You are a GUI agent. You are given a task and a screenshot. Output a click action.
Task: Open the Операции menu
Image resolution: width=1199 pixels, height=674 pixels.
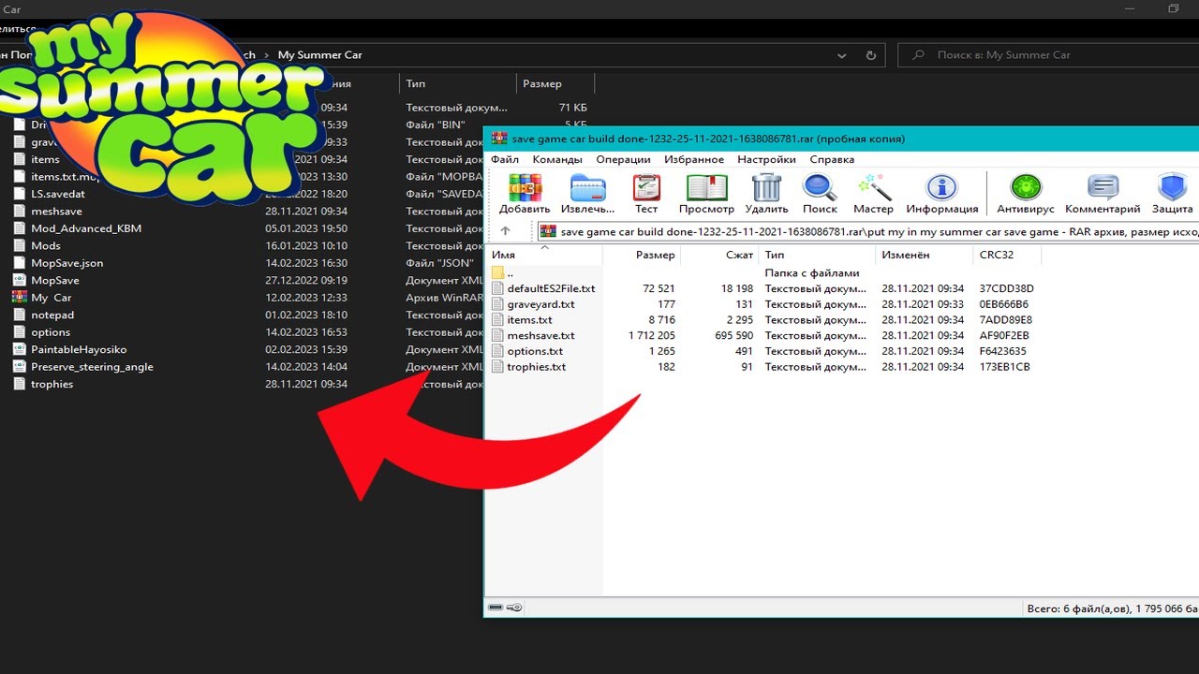tap(624, 159)
